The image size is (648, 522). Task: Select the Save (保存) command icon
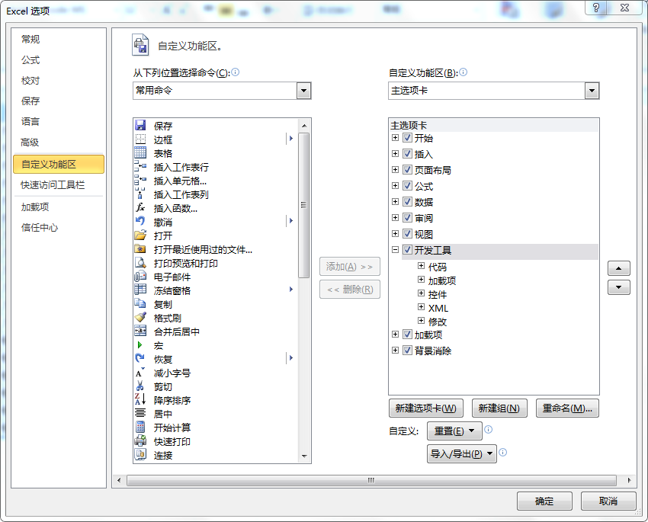click(x=140, y=125)
